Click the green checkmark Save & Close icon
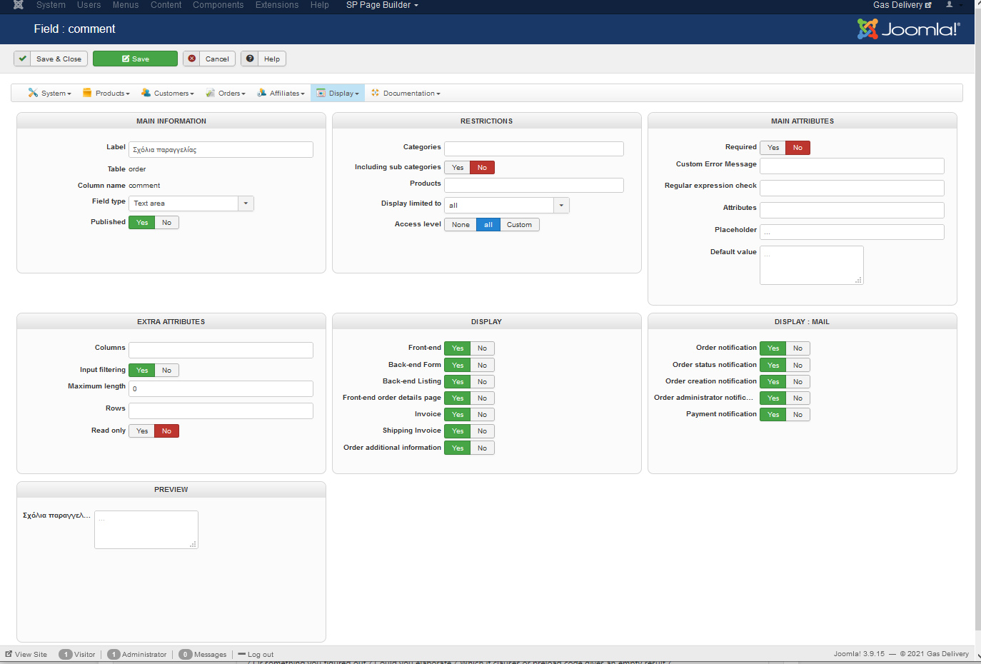The width and height of the screenshot is (981, 664). (23, 59)
